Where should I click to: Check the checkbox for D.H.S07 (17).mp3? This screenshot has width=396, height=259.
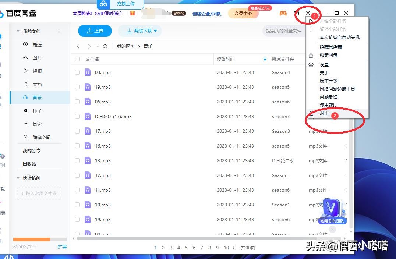click(x=77, y=116)
